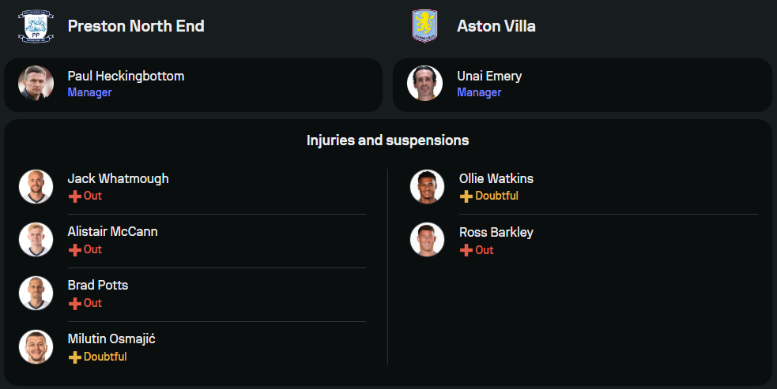Click Jack Whatmough's red Out injury icon
The image size is (777, 389).
[x=75, y=196]
